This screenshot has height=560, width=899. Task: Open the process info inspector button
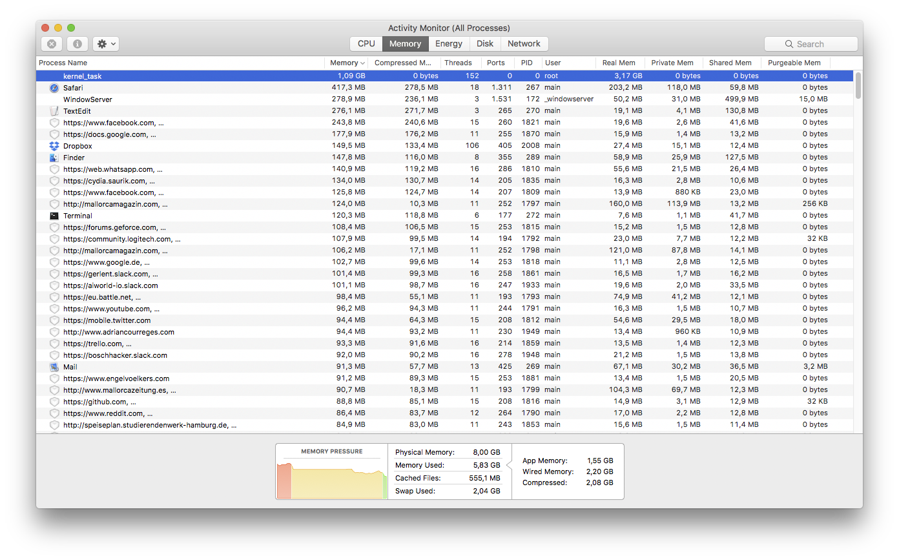tap(77, 44)
